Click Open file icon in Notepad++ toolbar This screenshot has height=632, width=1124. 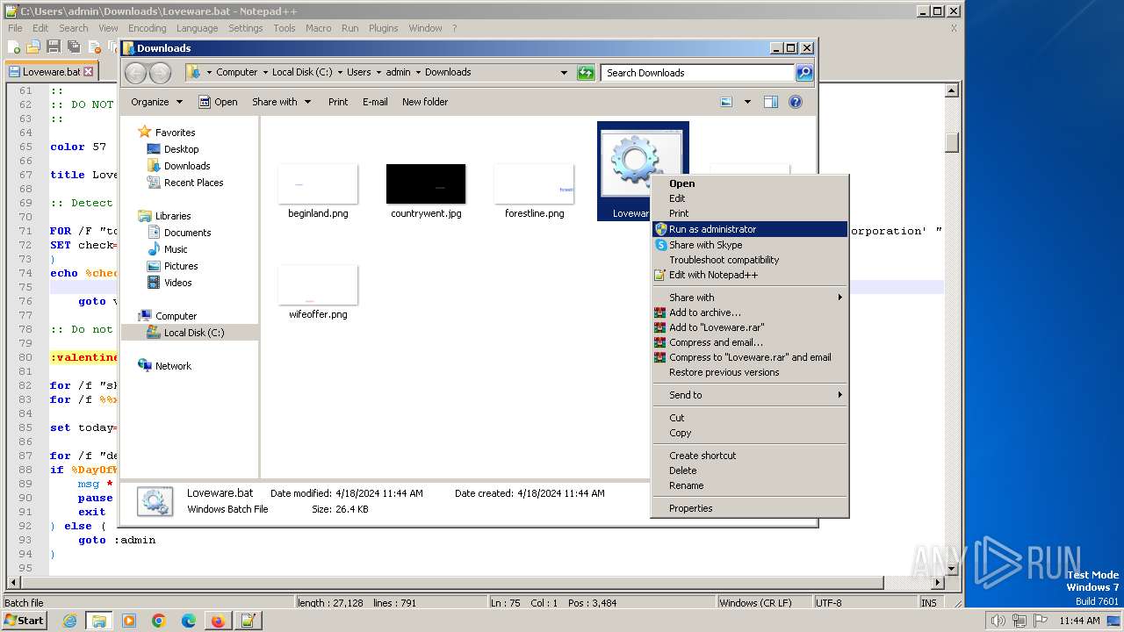pyautogui.click(x=34, y=47)
